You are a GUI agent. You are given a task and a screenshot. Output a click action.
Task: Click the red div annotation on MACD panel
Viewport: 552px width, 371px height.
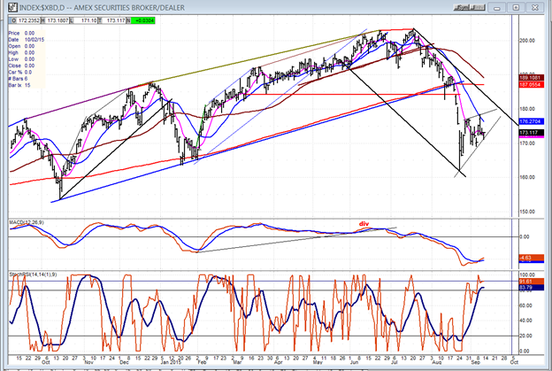pyautogui.click(x=363, y=224)
